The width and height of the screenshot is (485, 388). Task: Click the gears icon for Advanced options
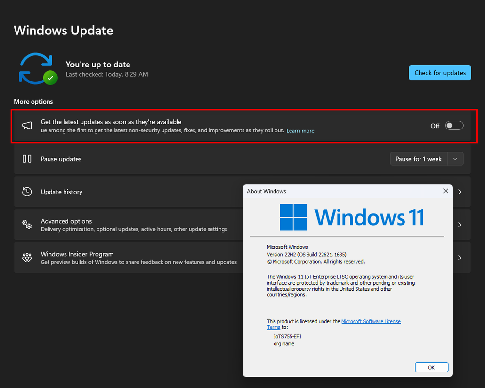[27, 225]
